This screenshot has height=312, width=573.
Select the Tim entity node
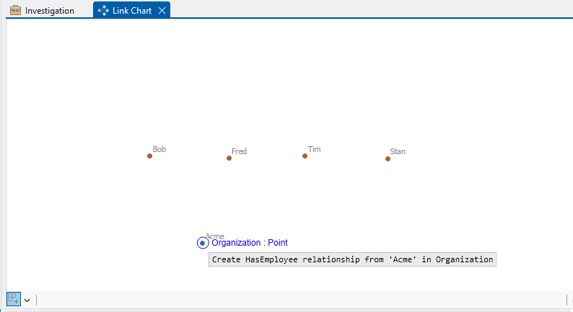click(x=305, y=156)
